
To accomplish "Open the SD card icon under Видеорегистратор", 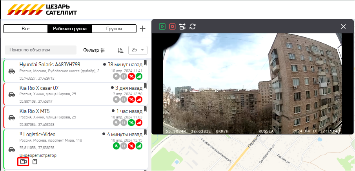I will (x=35, y=162).
